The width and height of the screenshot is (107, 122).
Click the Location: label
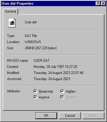pyautogui.click(x=13, y=42)
